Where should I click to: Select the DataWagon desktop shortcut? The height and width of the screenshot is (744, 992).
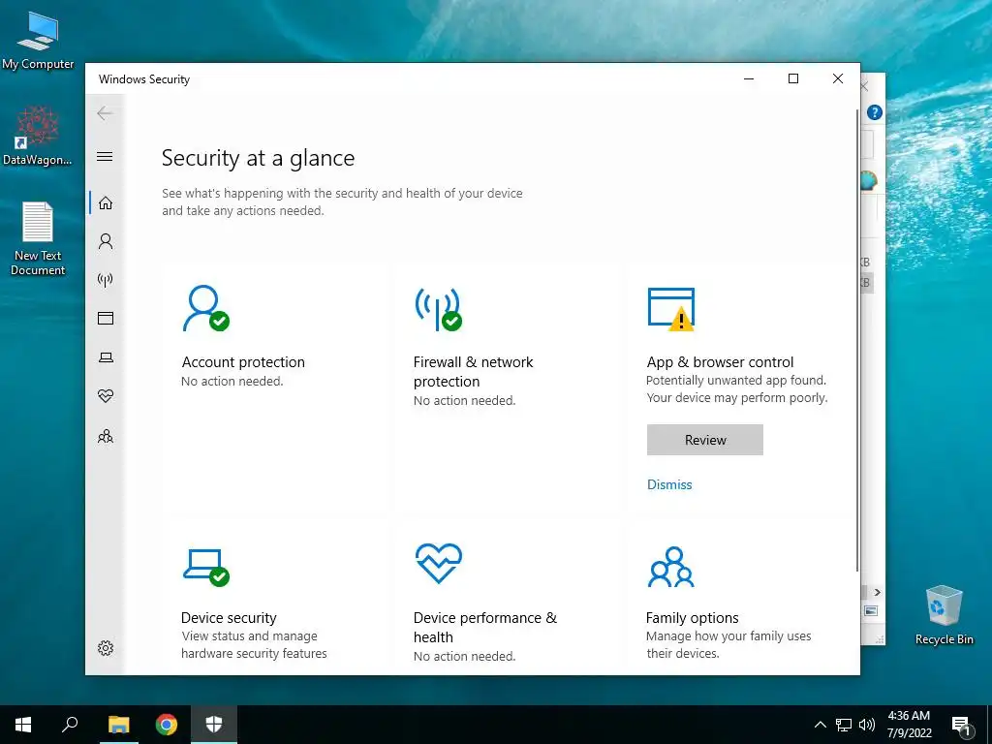(x=38, y=136)
